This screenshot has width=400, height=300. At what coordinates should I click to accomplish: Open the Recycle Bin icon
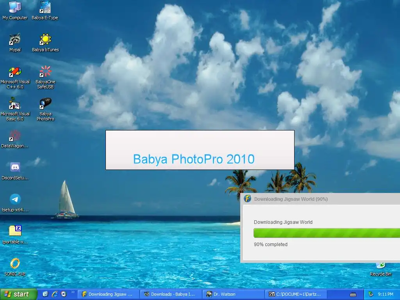pos(380,270)
